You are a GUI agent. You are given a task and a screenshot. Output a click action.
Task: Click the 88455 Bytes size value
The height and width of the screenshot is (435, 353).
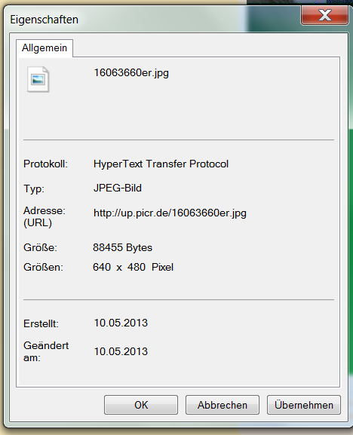click(x=123, y=247)
